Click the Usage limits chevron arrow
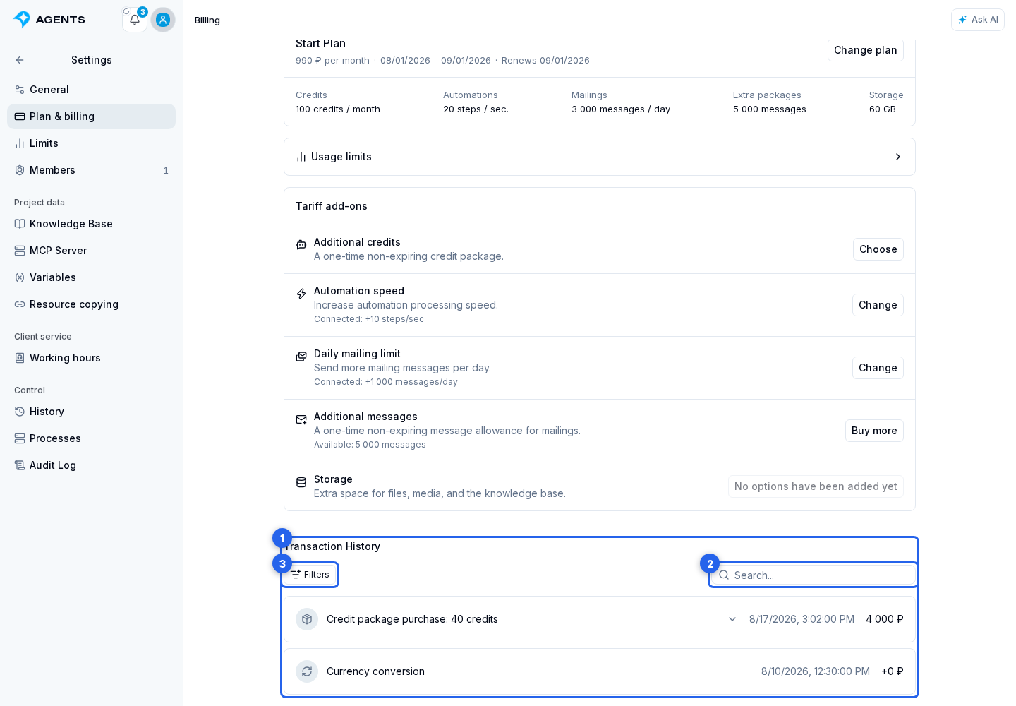Image resolution: width=1016 pixels, height=706 pixels. (897, 157)
